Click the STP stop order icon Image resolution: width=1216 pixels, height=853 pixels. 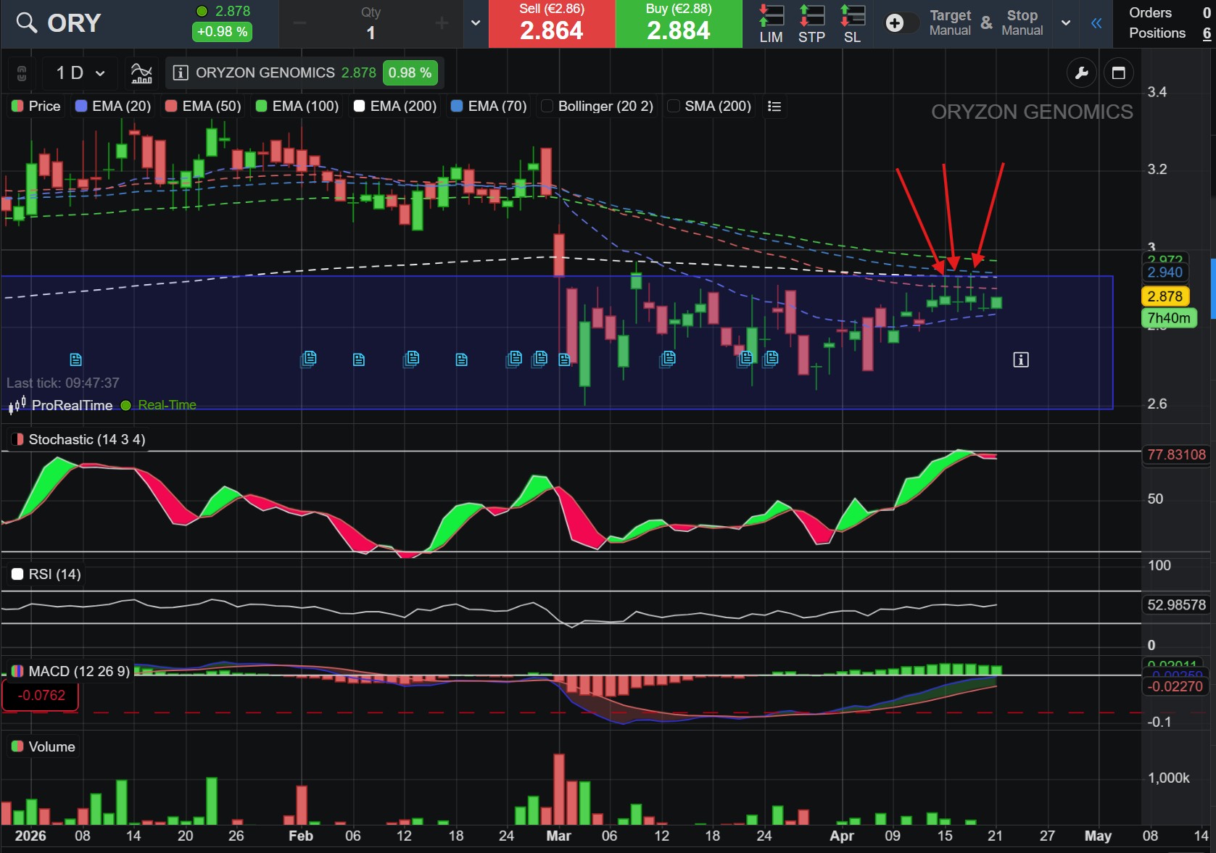[x=811, y=23]
